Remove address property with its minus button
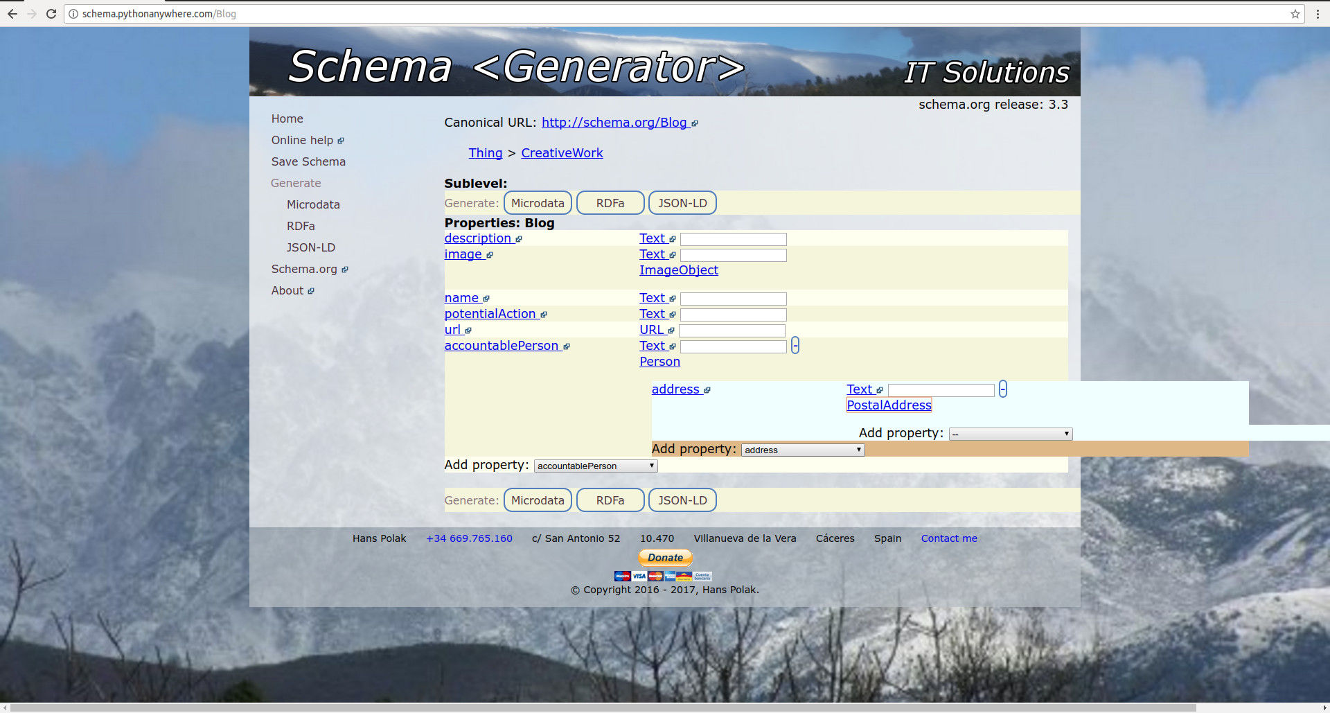This screenshot has height=713, width=1330. point(1002,389)
